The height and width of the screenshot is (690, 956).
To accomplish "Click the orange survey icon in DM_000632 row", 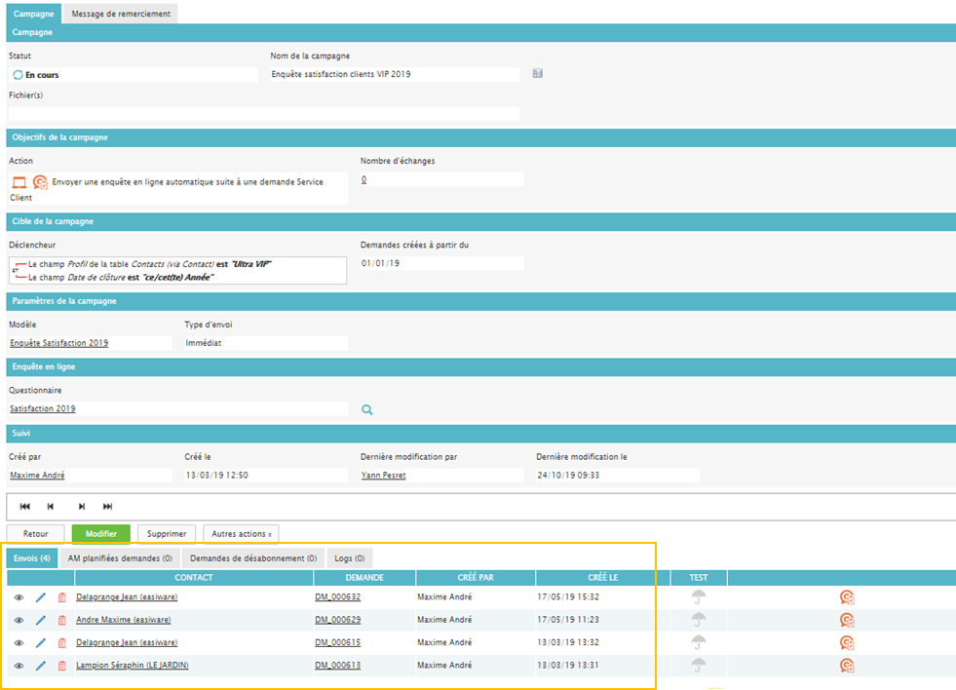I will coord(847,597).
